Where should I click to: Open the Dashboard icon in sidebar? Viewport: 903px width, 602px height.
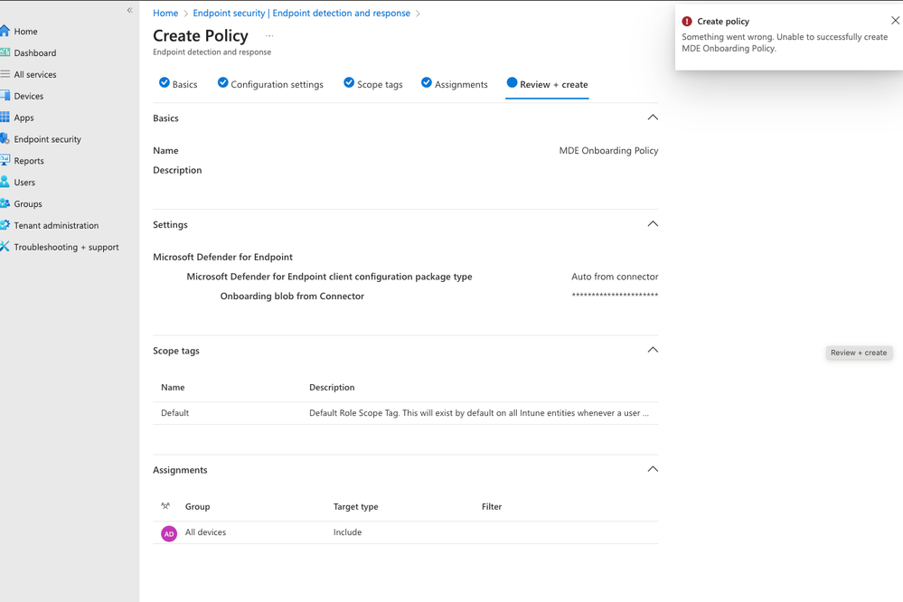click(x=5, y=52)
